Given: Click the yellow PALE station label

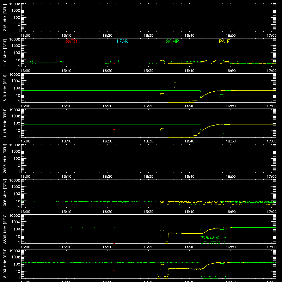Looking at the screenshot, I should coord(224,41).
